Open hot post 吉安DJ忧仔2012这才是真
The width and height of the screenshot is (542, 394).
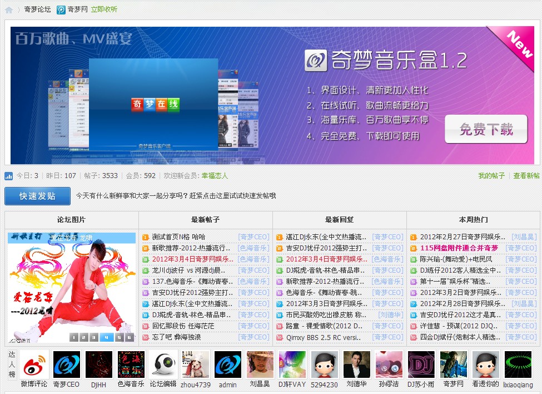[x=461, y=315]
